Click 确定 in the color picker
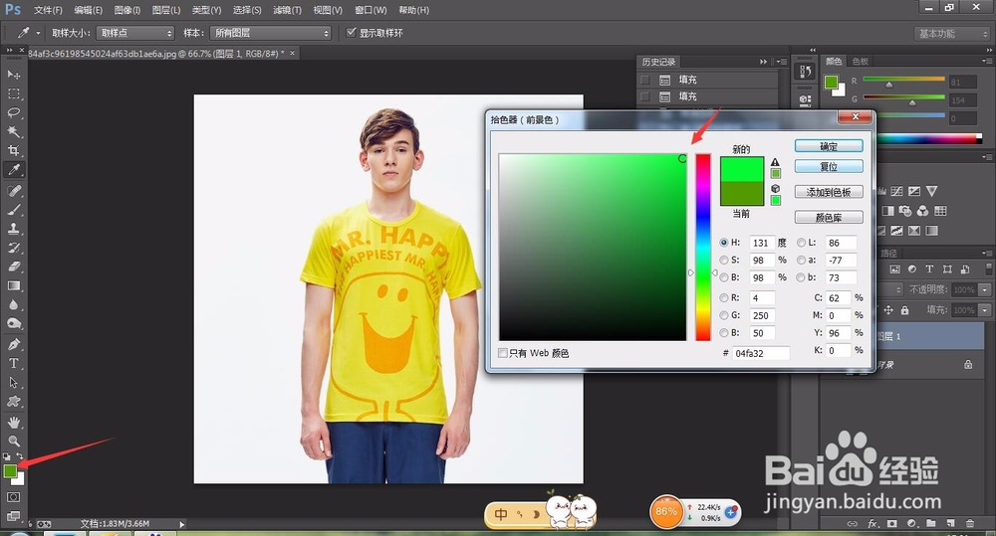The image size is (996, 536). (x=829, y=146)
